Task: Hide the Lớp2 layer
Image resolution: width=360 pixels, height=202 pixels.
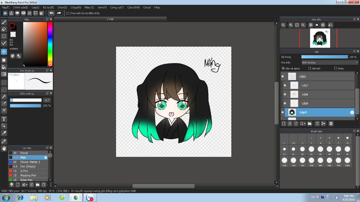Action: click(x=283, y=76)
